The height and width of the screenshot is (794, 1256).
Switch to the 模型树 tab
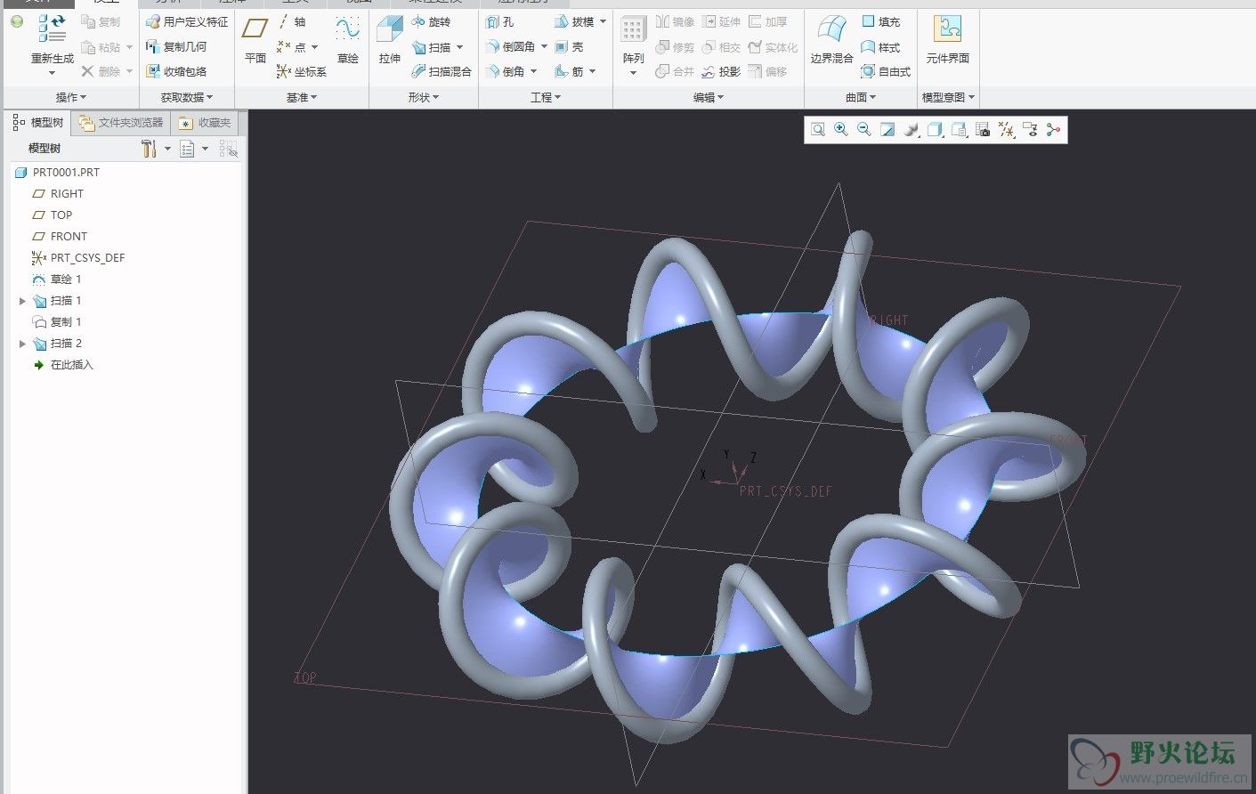tap(38, 123)
